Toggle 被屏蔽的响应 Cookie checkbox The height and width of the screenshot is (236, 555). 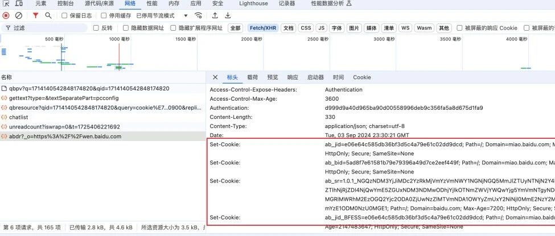459,28
